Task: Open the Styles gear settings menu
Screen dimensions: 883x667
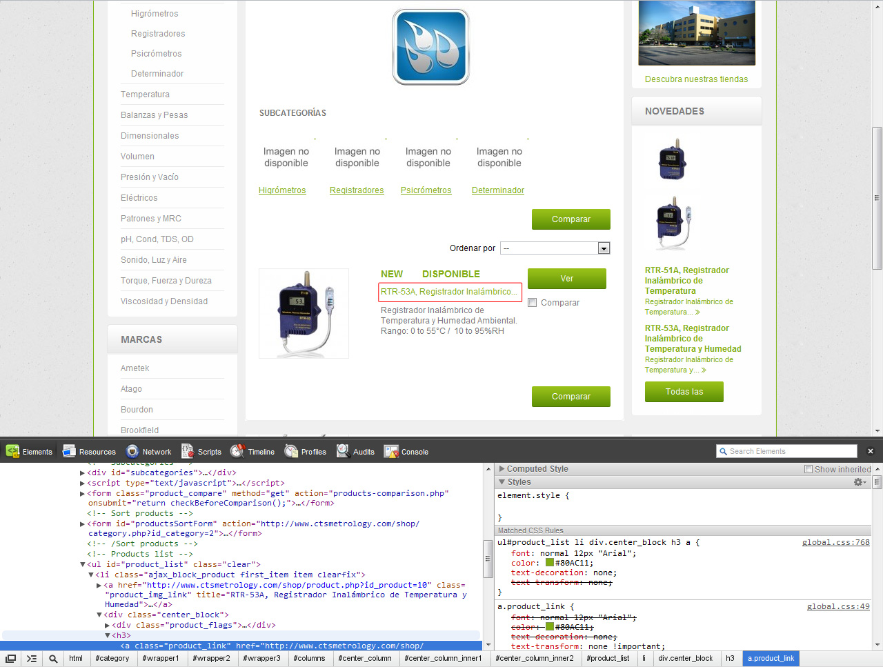Action: [860, 482]
